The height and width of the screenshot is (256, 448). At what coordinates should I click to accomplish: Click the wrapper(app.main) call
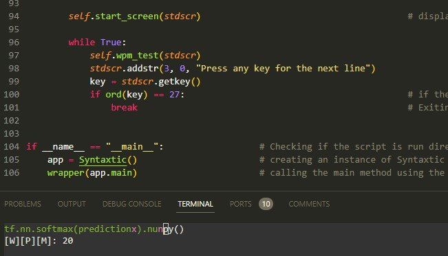click(92, 173)
